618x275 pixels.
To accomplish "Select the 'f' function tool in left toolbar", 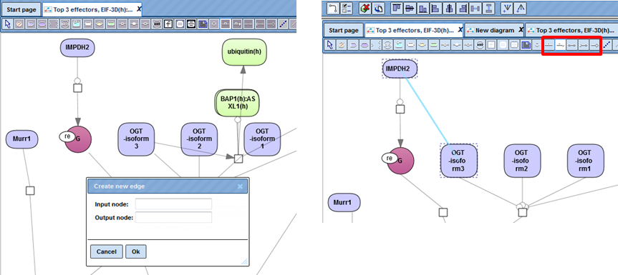I will 168,24.
